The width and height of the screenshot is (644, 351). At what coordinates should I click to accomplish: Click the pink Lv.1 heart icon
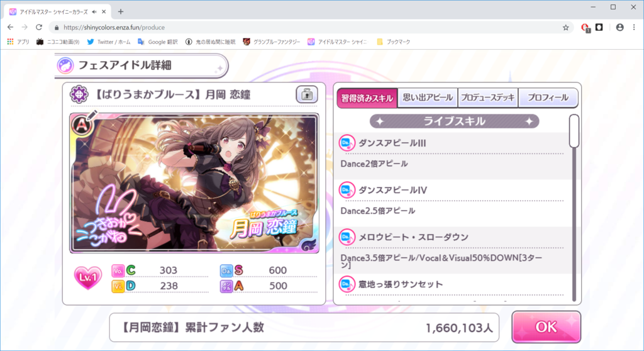[x=87, y=277]
